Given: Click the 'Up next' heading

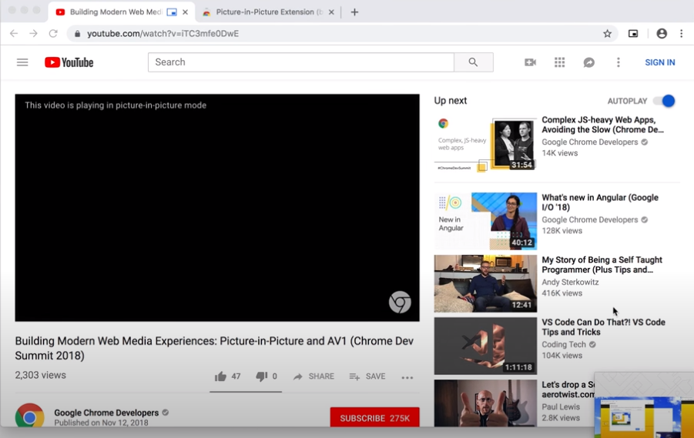Looking at the screenshot, I should (450, 101).
